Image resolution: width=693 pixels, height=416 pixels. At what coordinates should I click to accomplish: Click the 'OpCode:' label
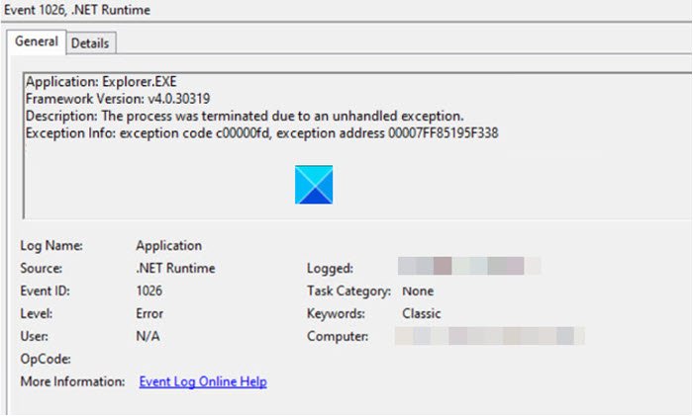(x=46, y=359)
